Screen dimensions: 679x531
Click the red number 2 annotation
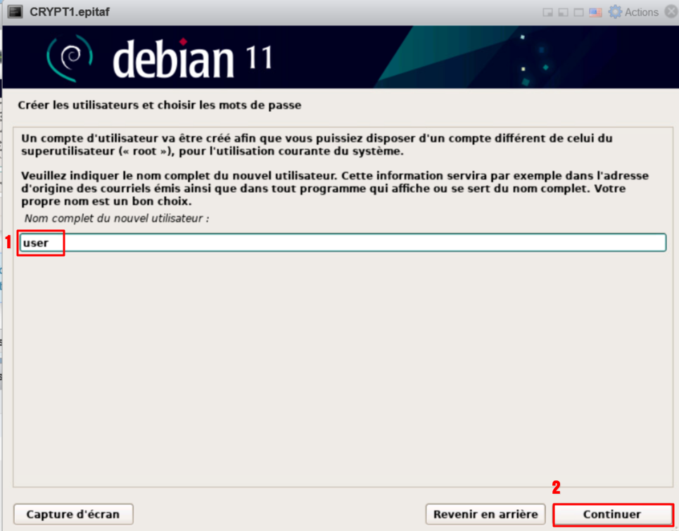click(556, 487)
